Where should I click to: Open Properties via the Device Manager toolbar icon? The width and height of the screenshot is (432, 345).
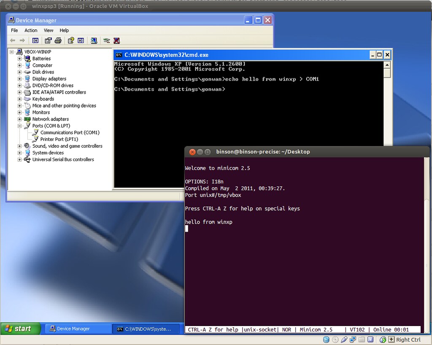pyautogui.click(x=49, y=40)
